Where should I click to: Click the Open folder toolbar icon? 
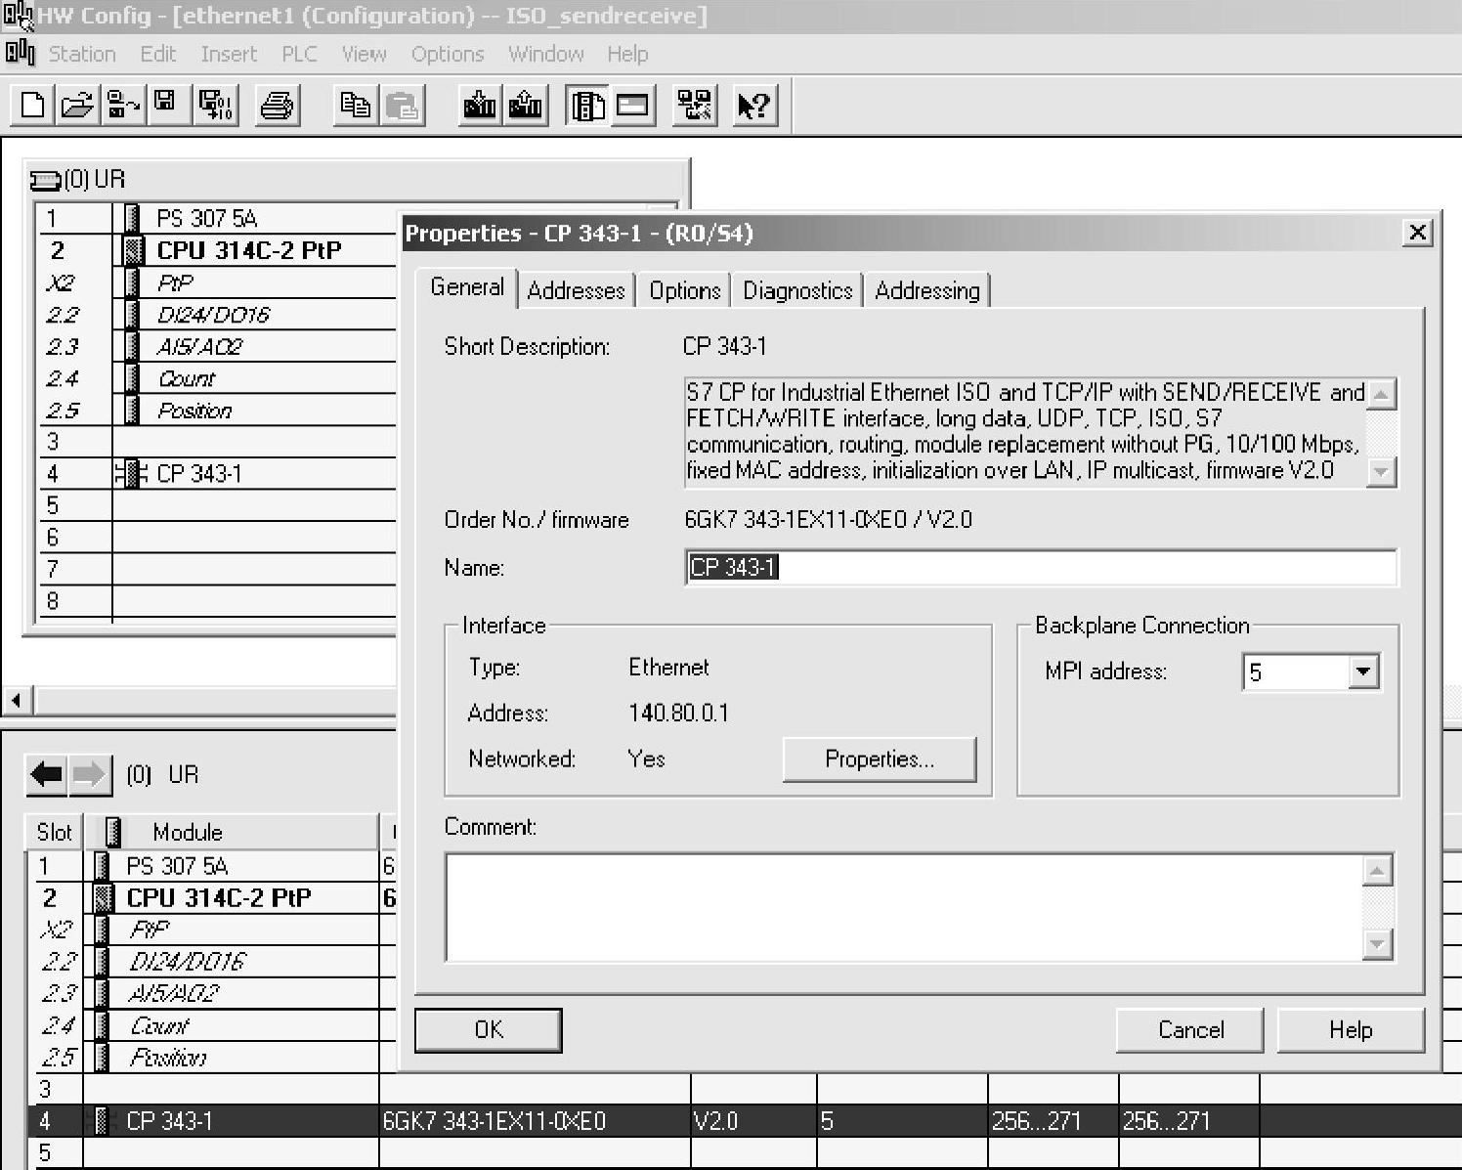point(77,105)
